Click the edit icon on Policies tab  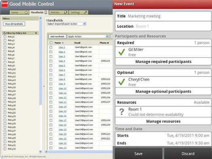tap(65, 12)
